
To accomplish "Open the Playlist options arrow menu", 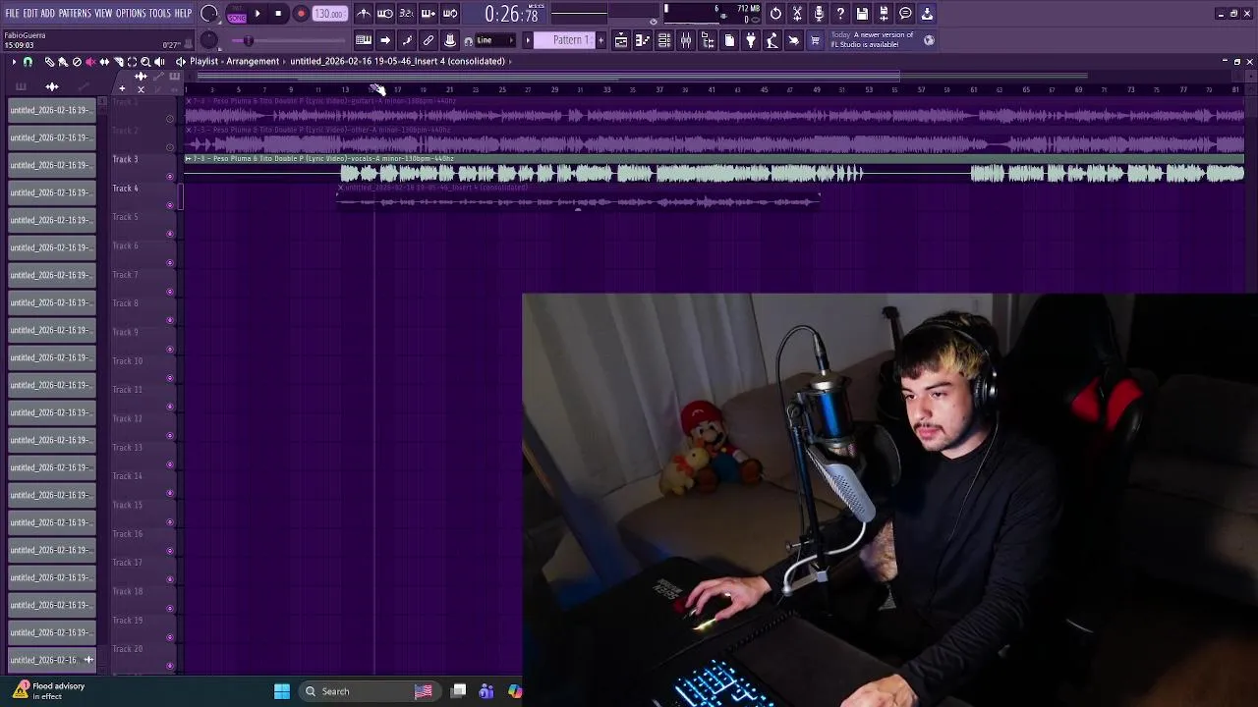I will pos(14,62).
